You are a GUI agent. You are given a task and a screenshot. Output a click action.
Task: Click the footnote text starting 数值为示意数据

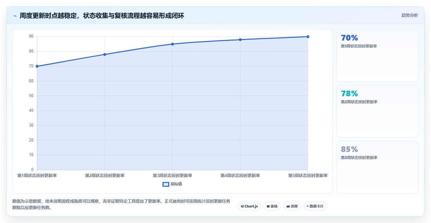point(121,204)
